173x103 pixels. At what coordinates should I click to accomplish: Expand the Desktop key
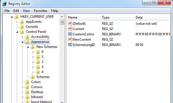click(22, 92)
